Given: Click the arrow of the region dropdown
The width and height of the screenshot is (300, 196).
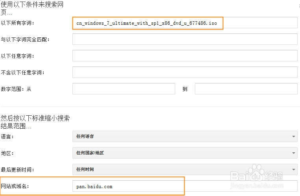Looking at the screenshot, I should point(293,153).
